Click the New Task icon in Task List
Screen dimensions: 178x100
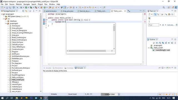149,14
